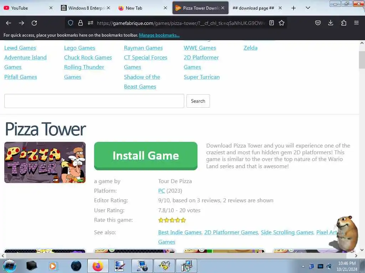Open Chuck Rock Games link

coord(88,57)
